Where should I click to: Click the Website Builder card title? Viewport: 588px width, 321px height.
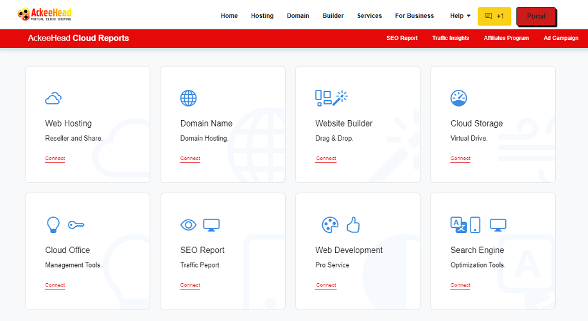(x=344, y=123)
